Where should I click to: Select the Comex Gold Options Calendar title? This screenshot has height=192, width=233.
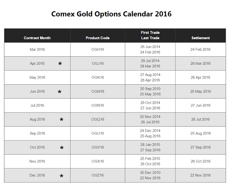point(111,14)
